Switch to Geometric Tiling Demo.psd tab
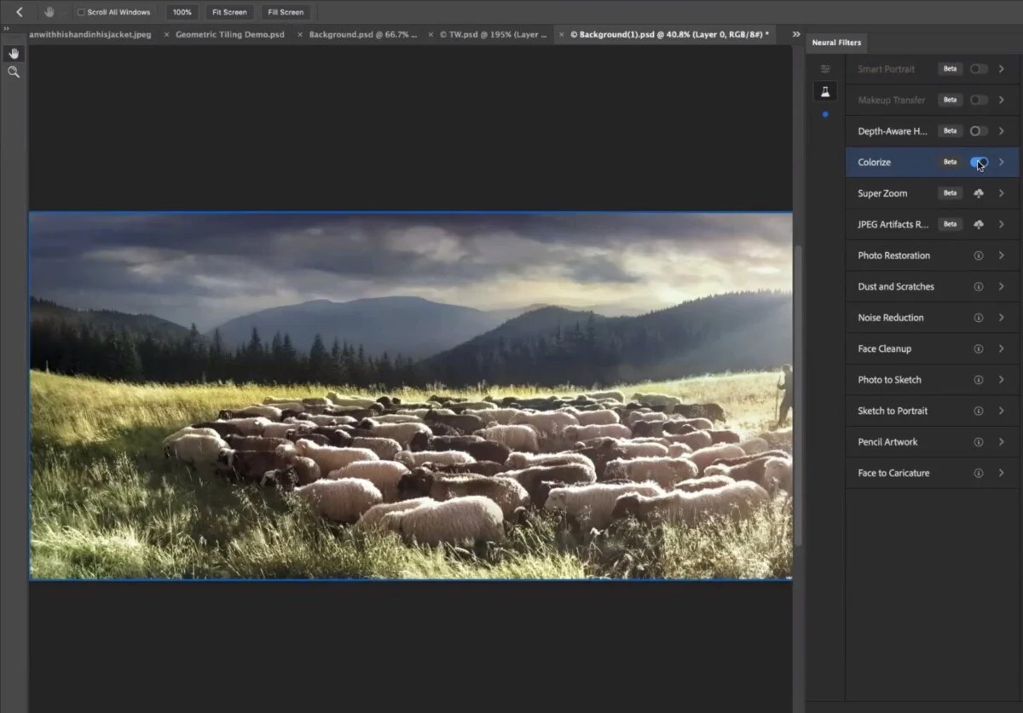 pos(230,35)
